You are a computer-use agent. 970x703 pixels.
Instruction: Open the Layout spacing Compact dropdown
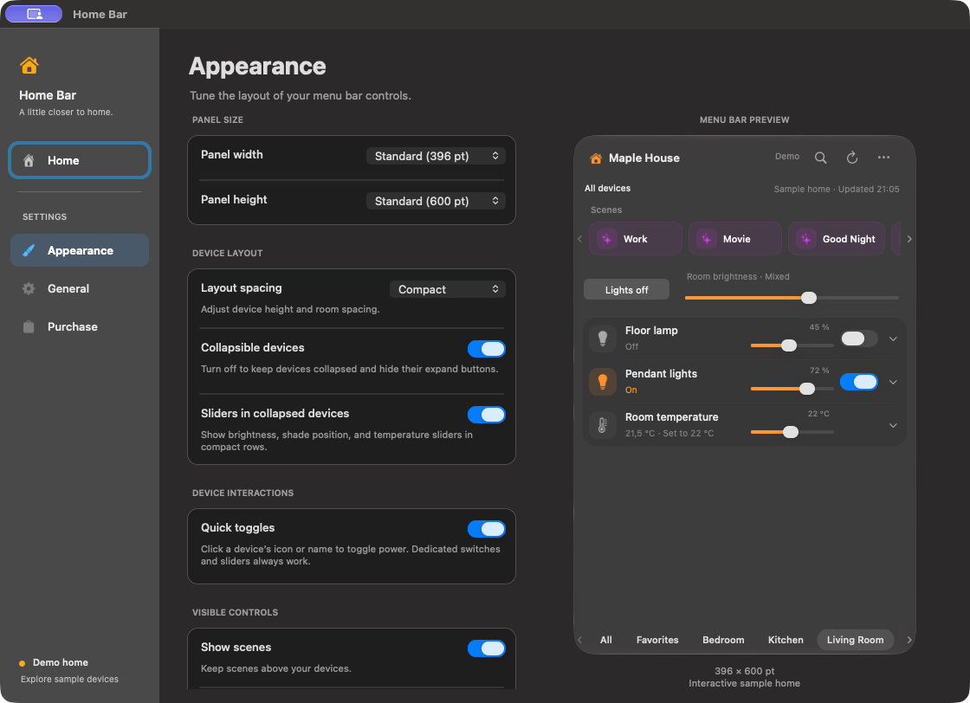click(447, 289)
